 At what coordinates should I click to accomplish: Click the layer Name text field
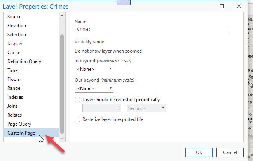pyautogui.click(x=152, y=29)
